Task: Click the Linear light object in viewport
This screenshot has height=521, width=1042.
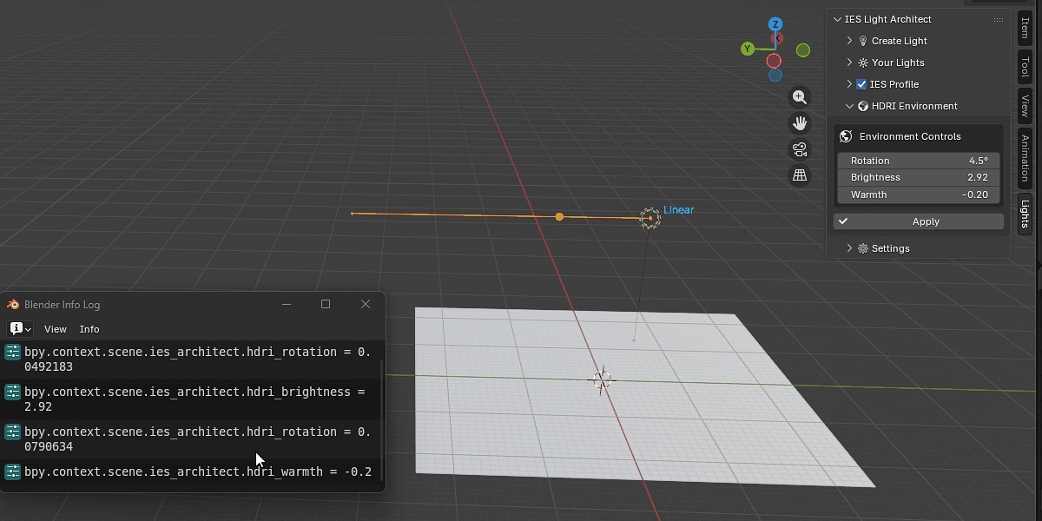Action: pyautogui.click(x=650, y=218)
